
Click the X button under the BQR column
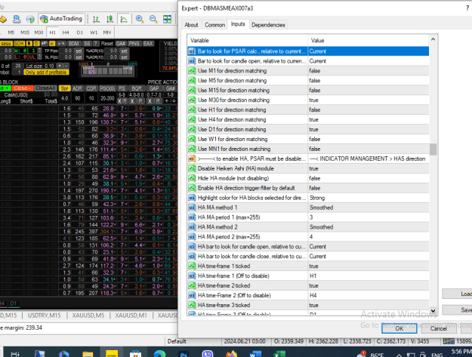132,101
